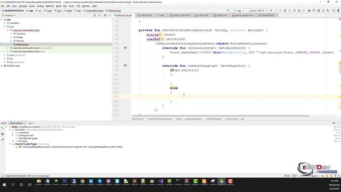Open the Android view selector dropdown
This screenshot has height=192, width=341.
(x=9, y=15)
